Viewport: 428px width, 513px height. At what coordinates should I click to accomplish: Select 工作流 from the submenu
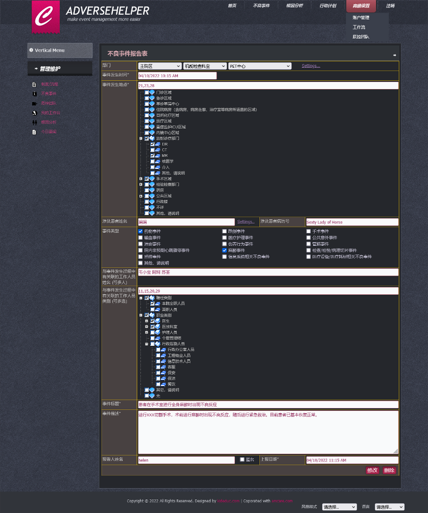(x=359, y=27)
